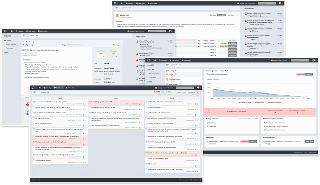The image size is (320, 185).
Task: Open the PROJECTS section in the dashboard window sidebar
Action: click(151, 65)
